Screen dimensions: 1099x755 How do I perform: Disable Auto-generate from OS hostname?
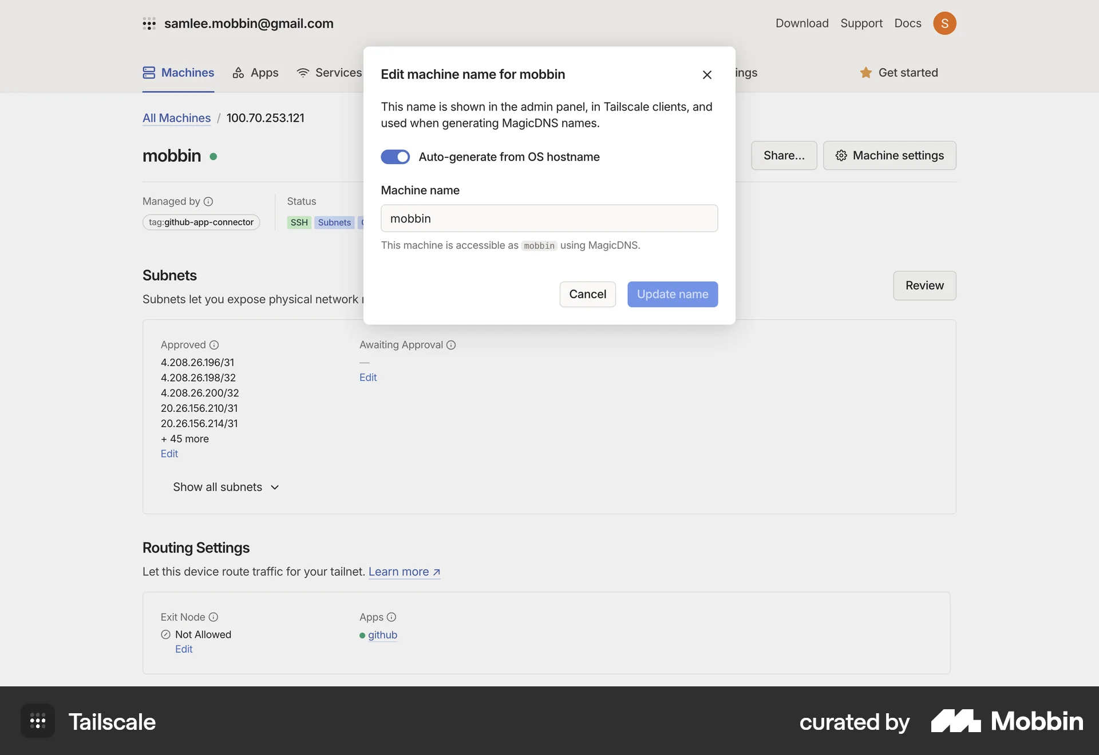click(x=396, y=157)
